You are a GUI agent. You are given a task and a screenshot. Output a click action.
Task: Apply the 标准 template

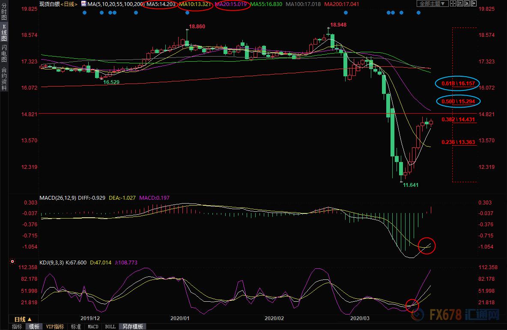(76, 327)
